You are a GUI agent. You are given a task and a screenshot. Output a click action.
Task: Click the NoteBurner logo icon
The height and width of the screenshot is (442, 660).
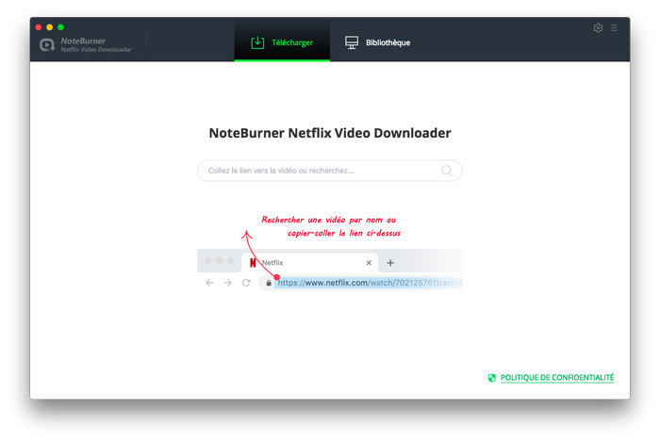[x=47, y=44]
